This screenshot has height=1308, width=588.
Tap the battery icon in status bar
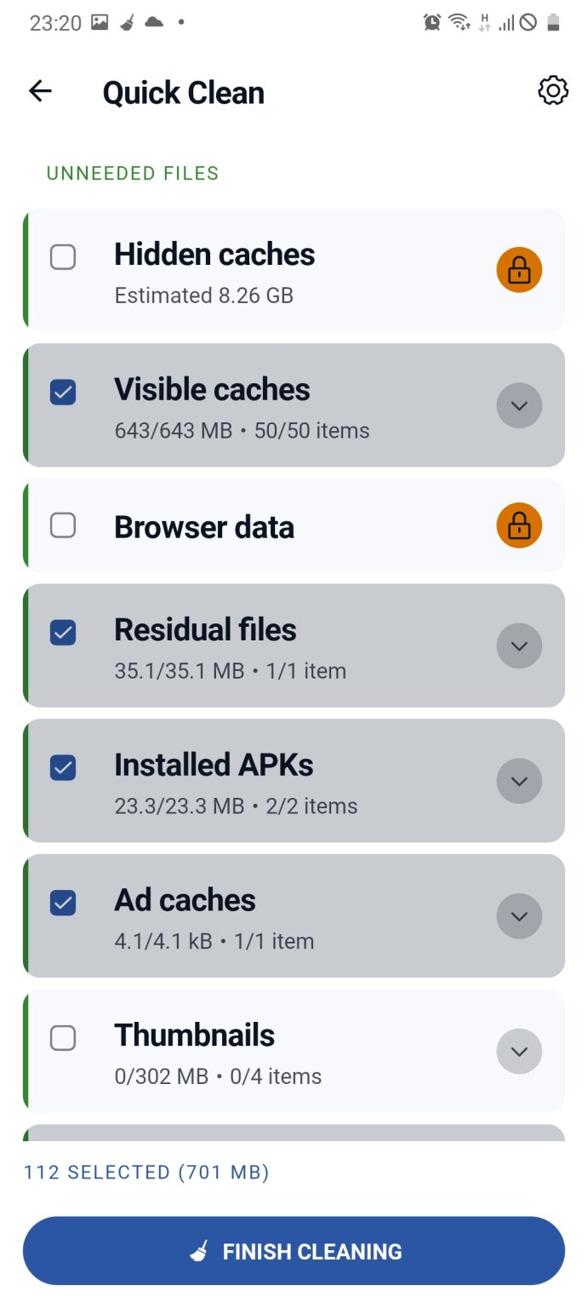pos(554,23)
